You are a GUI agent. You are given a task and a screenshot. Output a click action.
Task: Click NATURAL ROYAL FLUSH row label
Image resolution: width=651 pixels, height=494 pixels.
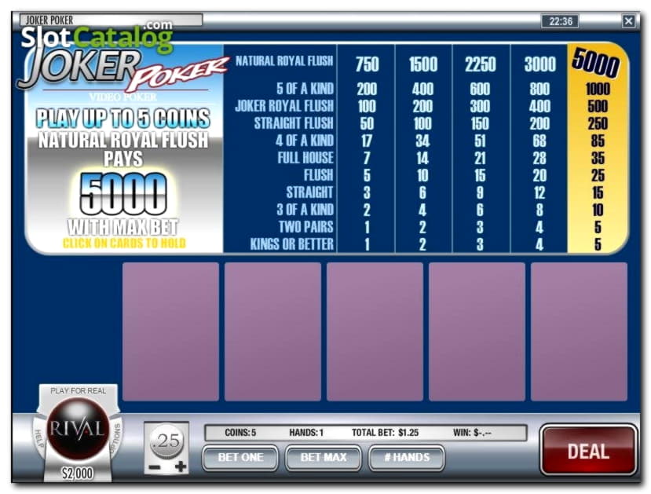[284, 61]
